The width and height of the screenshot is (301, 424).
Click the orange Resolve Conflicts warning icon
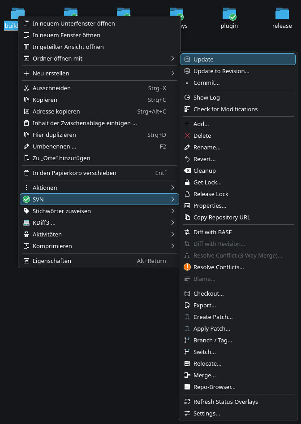[187, 267]
